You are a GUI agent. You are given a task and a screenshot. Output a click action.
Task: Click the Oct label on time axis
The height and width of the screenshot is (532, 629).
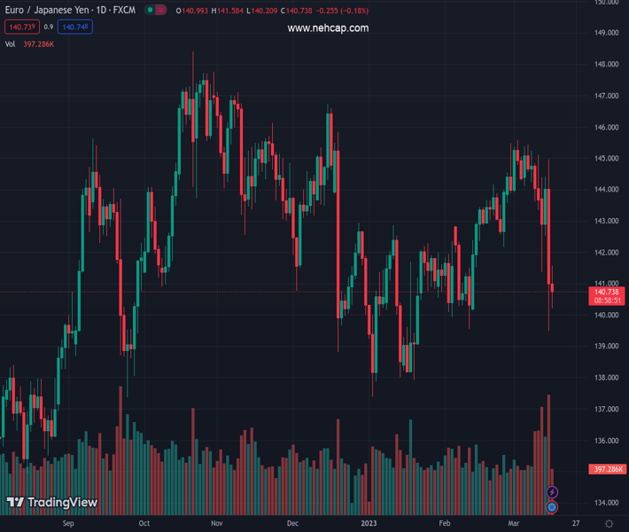click(144, 524)
